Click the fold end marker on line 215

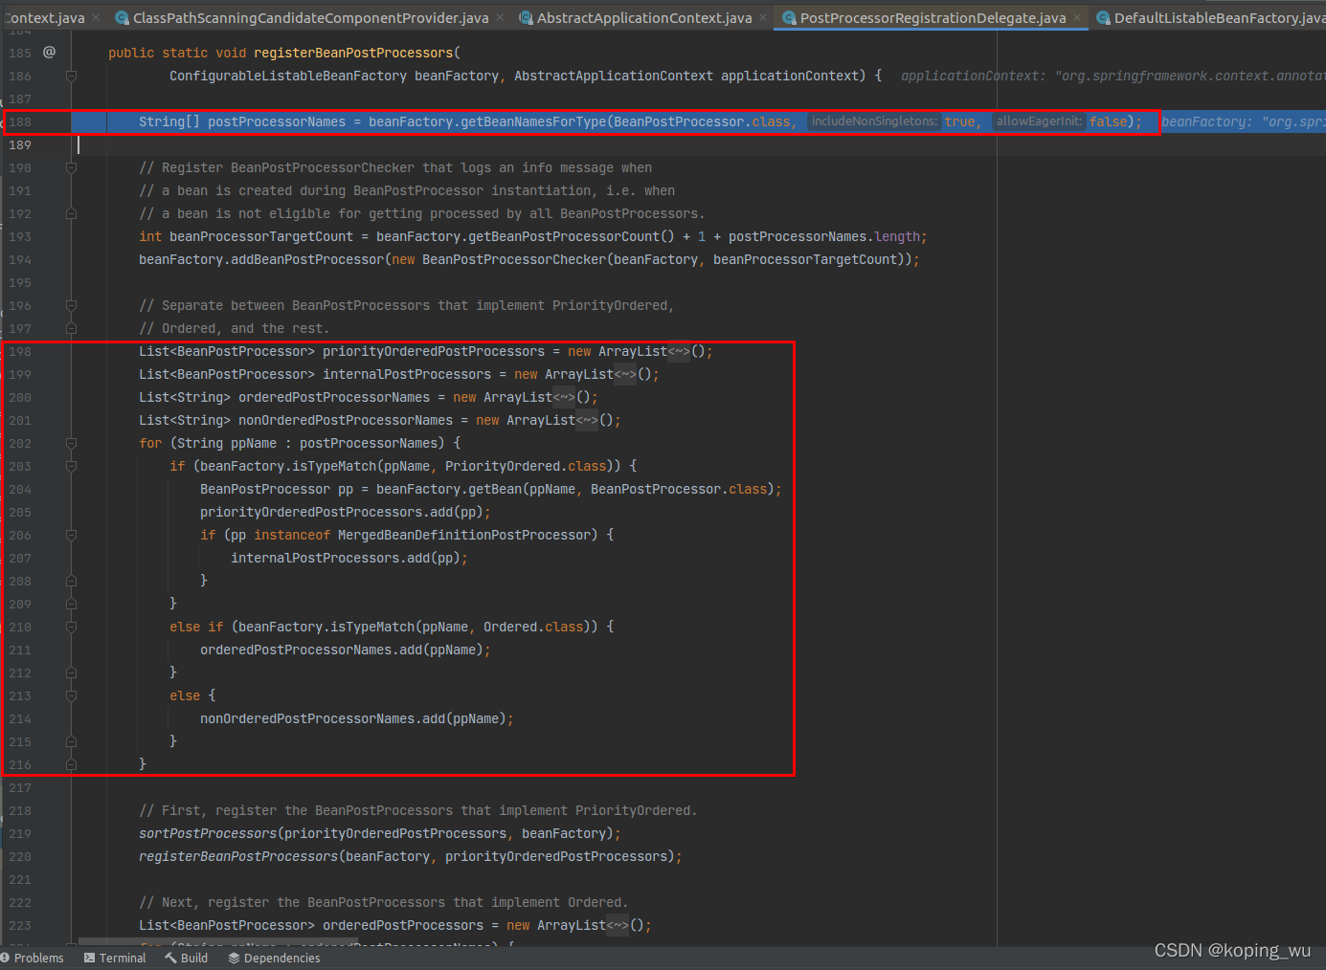[x=71, y=741]
